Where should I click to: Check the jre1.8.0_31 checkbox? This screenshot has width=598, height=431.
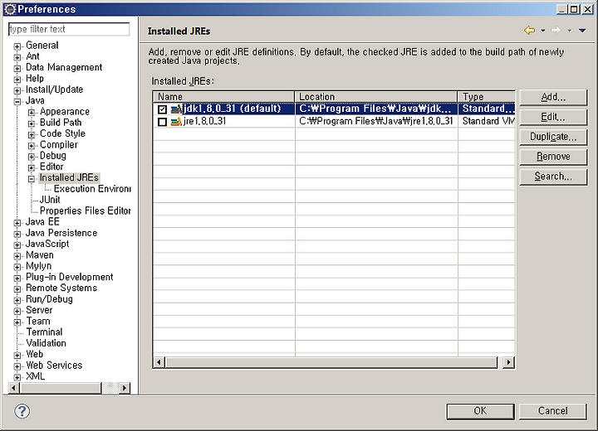pos(163,122)
